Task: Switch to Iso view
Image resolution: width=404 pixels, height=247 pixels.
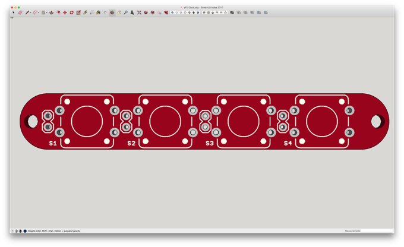Action: pyautogui.click(x=204, y=12)
